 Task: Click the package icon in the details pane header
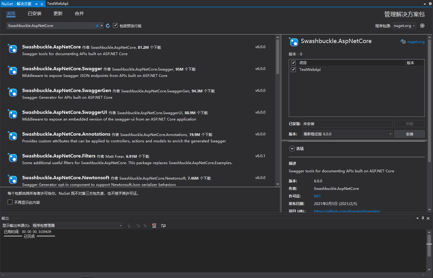click(x=294, y=42)
